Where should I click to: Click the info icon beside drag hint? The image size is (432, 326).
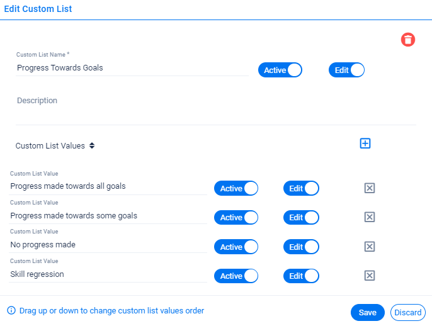[11, 310]
